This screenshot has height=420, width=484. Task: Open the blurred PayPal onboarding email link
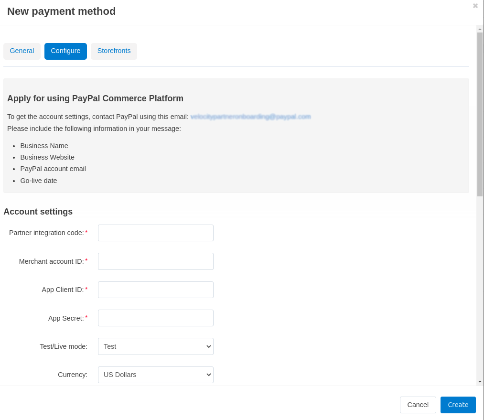coord(250,117)
